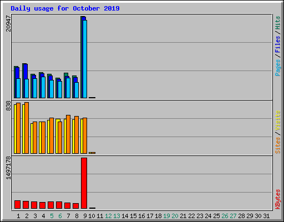Click green day label 13
Screen dimensions: 284x222
point(116,216)
